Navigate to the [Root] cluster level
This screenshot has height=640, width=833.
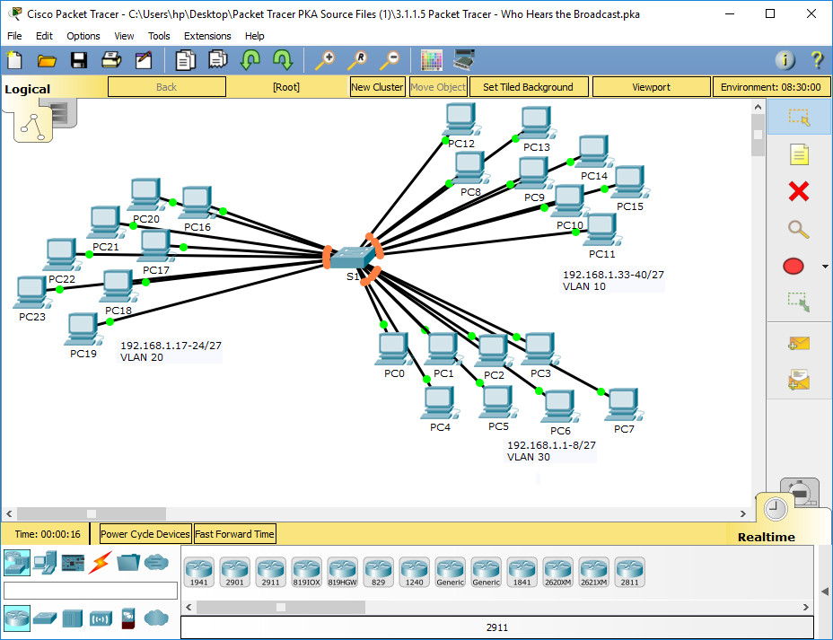[286, 87]
